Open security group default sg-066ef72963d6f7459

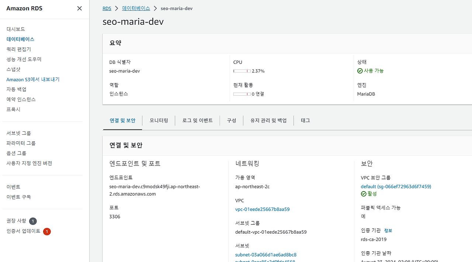click(x=396, y=186)
